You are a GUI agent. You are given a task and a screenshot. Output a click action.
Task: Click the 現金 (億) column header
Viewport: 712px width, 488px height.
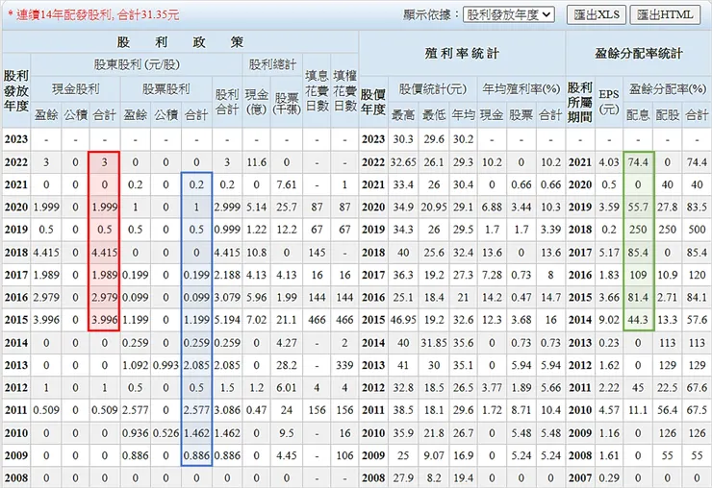pyautogui.click(x=257, y=102)
